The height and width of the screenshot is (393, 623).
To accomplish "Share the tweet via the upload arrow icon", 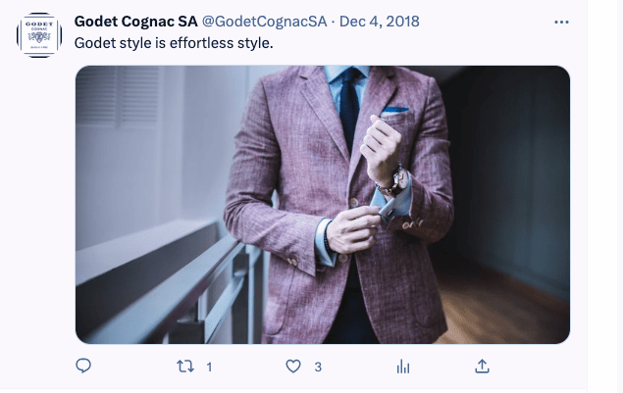I will click(x=482, y=367).
